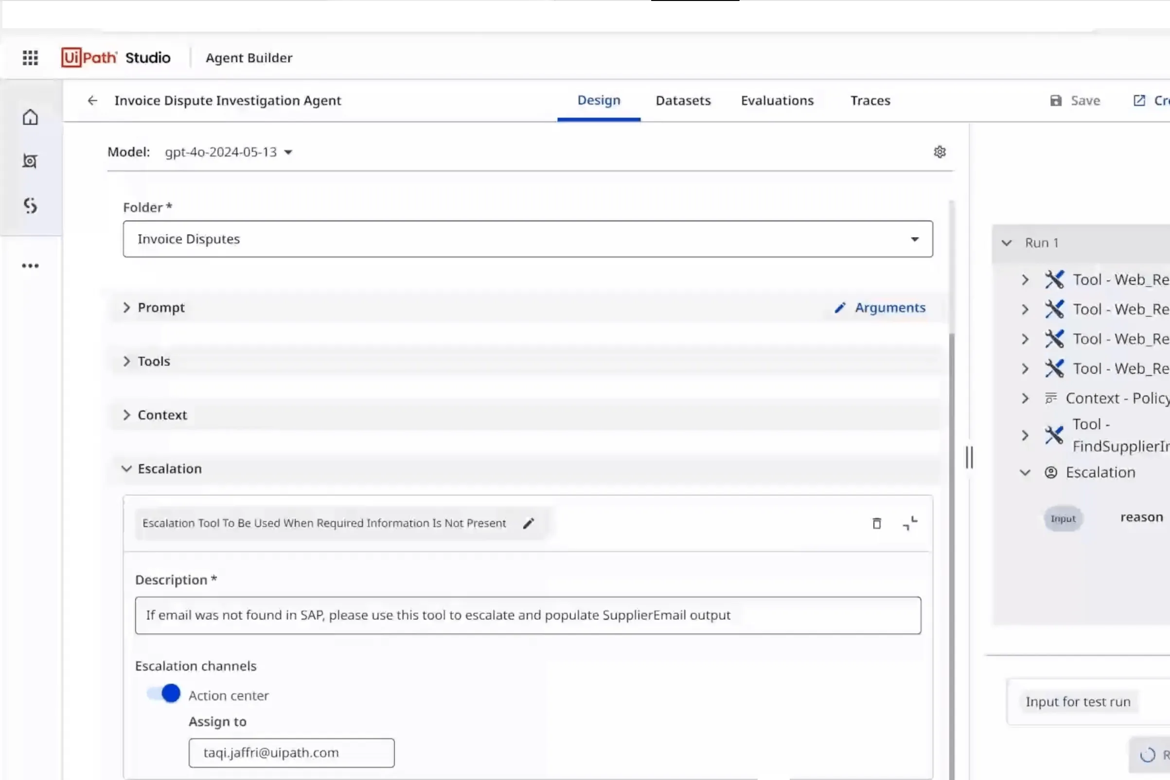Open the app launcher grid icon
The height and width of the screenshot is (780, 1170).
click(30, 58)
